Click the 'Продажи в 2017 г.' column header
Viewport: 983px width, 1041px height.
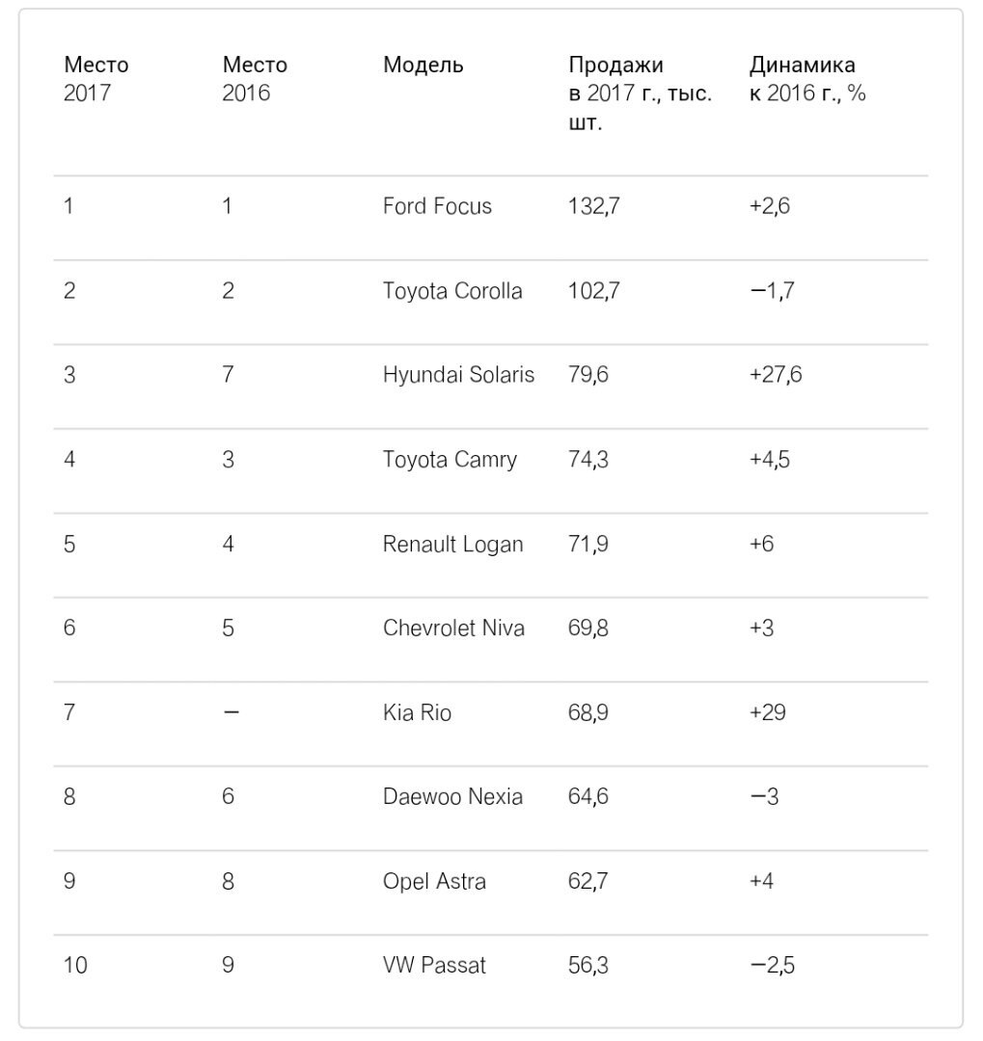point(640,93)
